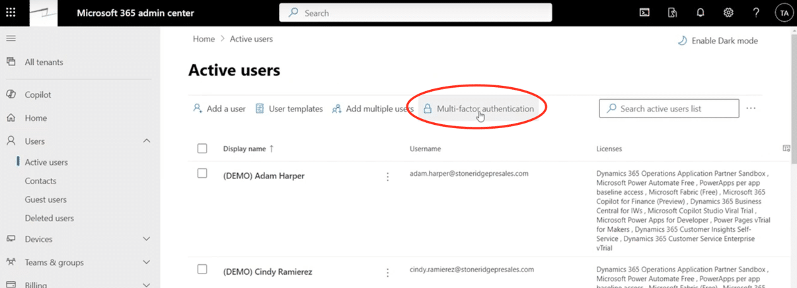This screenshot has width=797, height=288.
Task: Click the notifications bell icon
Action: pos(701,13)
